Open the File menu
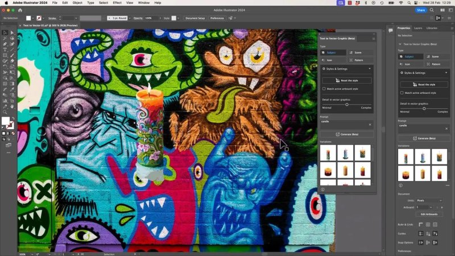Viewport: 455px width, 256px height. [55, 3]
